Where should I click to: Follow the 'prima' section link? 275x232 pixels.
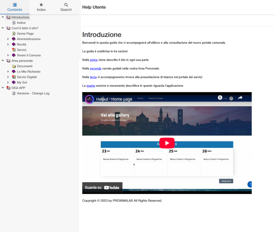[x=93, y=60]
